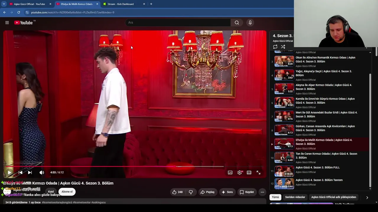Click the #kısmetseolur hashtag
378x212 pixels.
pyautogui.click(x=82, y=203)
